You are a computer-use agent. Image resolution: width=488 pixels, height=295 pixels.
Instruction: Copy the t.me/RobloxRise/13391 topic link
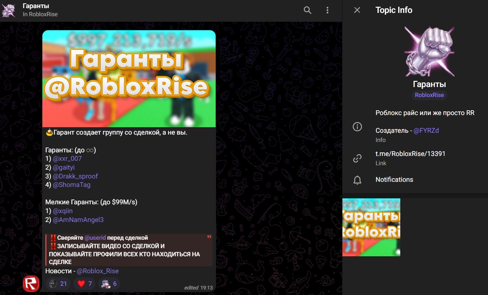[x=410, y=154]
